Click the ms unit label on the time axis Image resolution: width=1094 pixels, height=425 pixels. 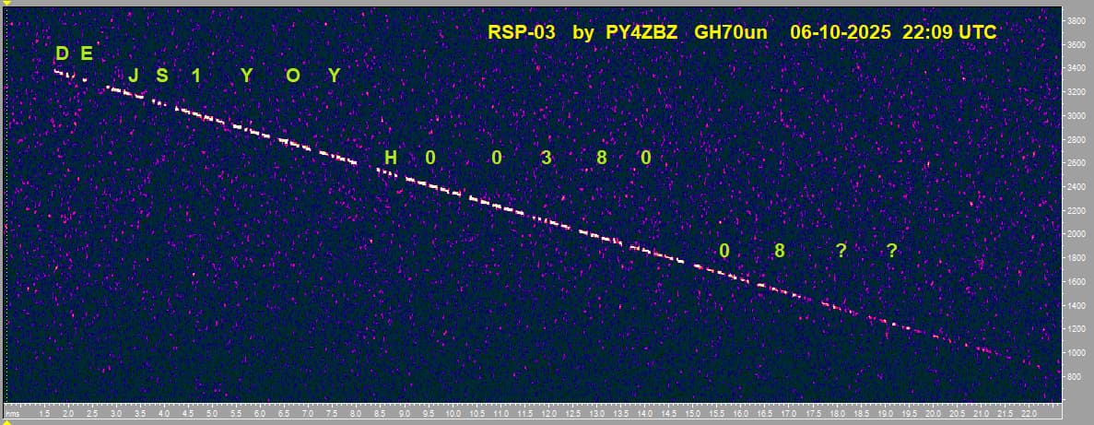[x=10, y=416]
